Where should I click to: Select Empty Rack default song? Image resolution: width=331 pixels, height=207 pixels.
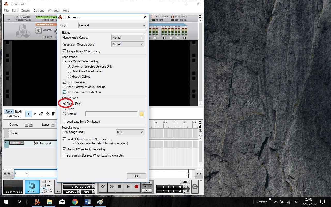[x=64, y=104]
